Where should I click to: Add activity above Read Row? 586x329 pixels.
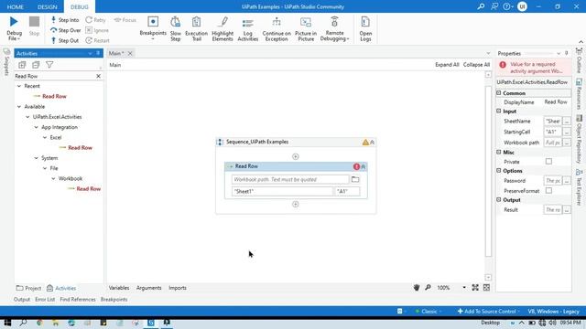(x=295, y=156)
